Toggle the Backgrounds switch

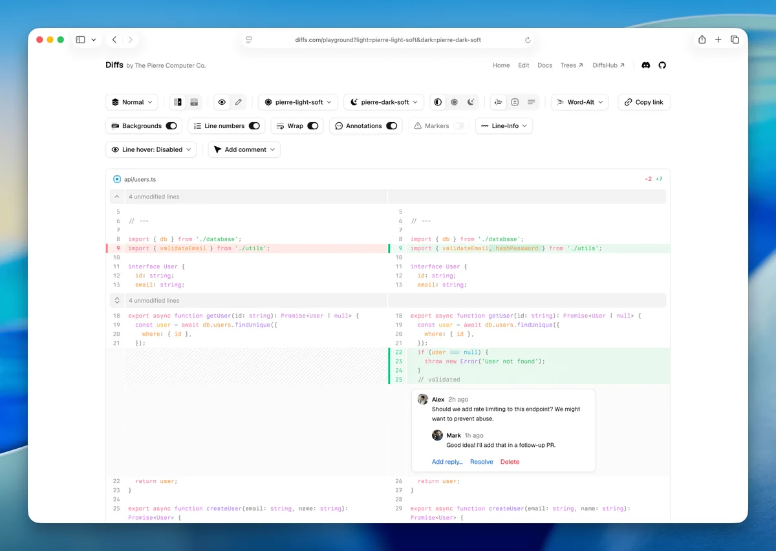(171, 126)
